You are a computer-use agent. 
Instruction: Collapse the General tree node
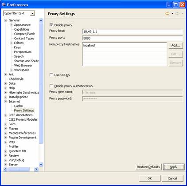click(6, 20)
